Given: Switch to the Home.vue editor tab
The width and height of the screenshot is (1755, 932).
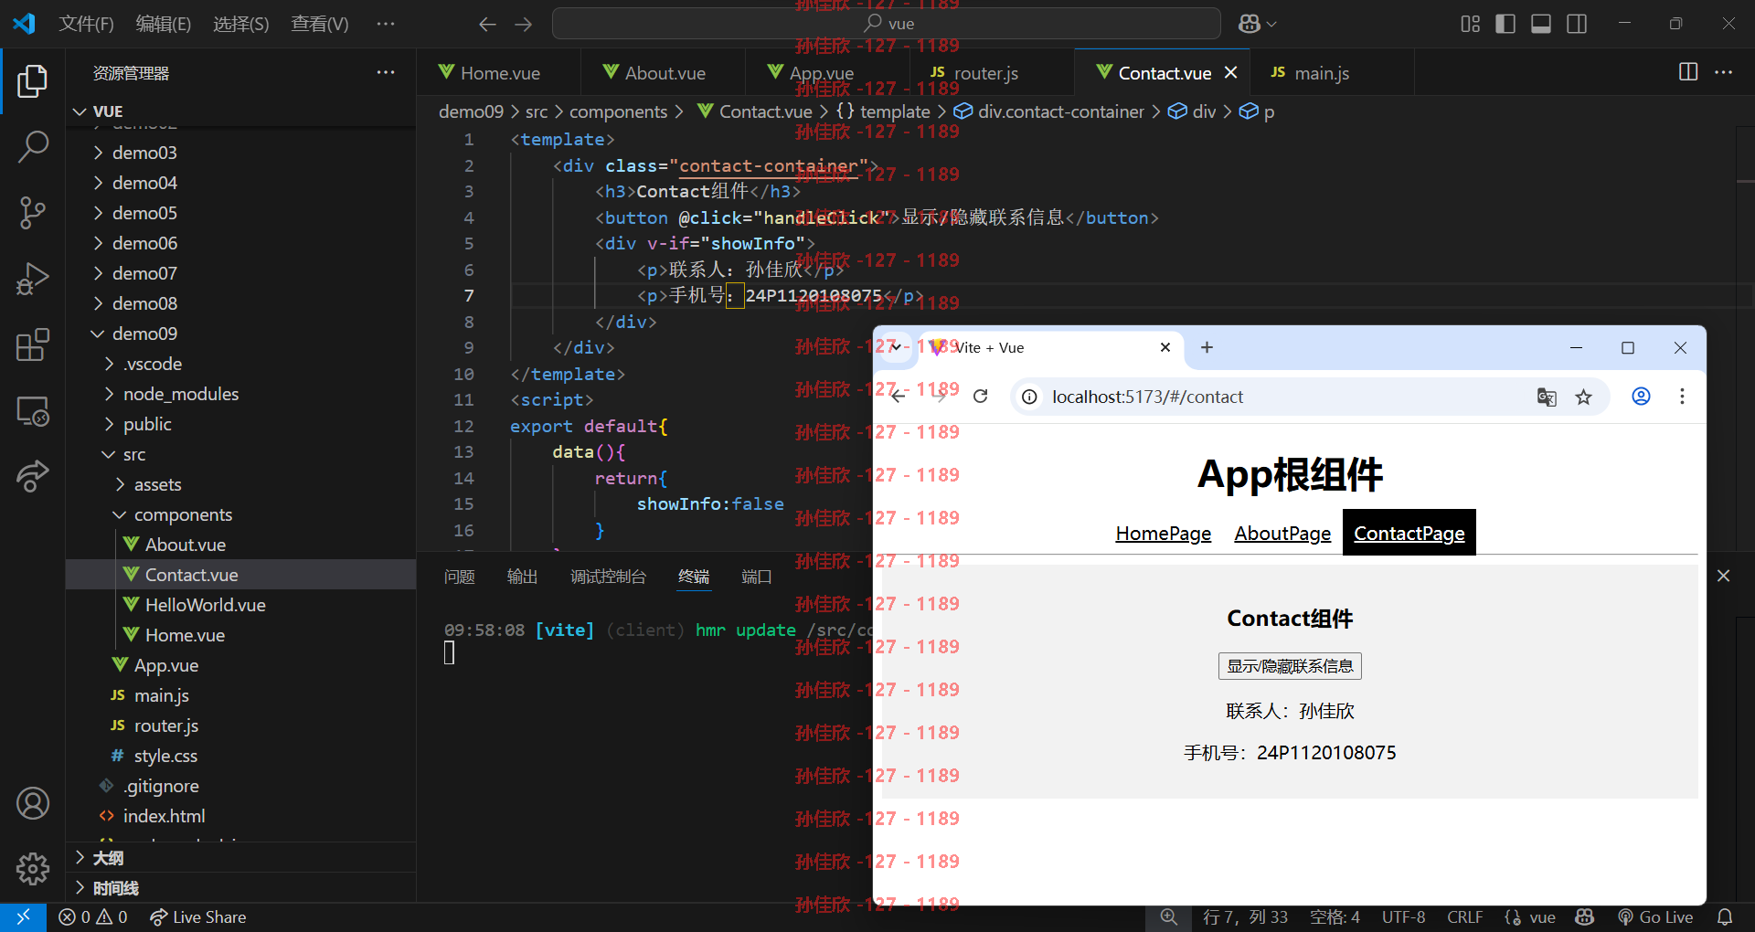Looking at the screenshot, I should 499,72.
